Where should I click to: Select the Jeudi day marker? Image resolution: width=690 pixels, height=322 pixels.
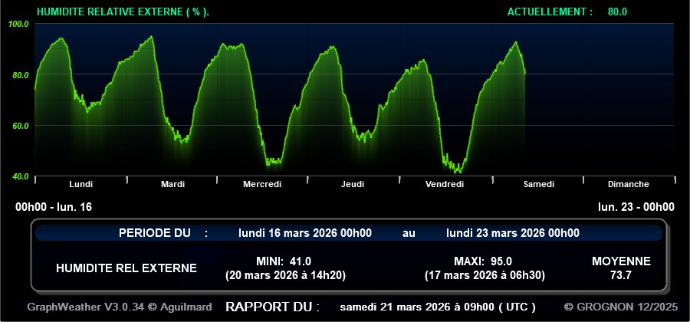[353, 184]
